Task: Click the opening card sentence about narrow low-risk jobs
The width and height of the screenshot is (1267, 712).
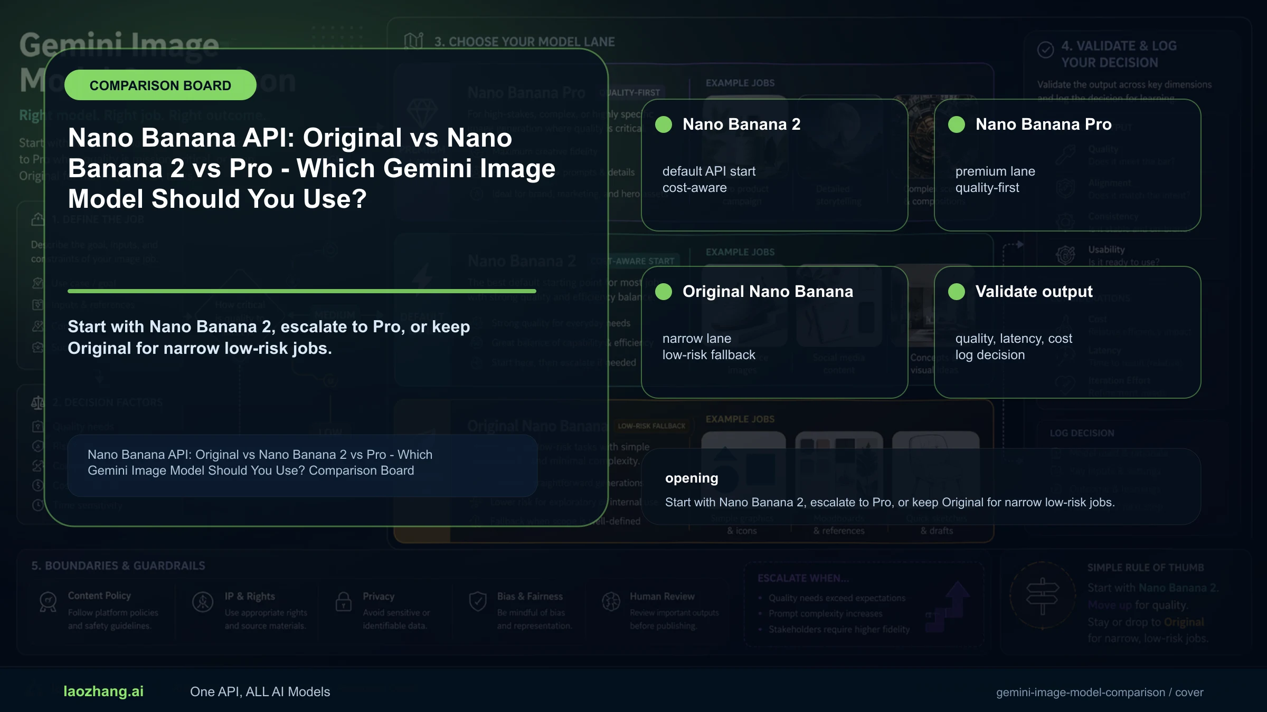Action: pyautogui.click(x=890, y=503)
